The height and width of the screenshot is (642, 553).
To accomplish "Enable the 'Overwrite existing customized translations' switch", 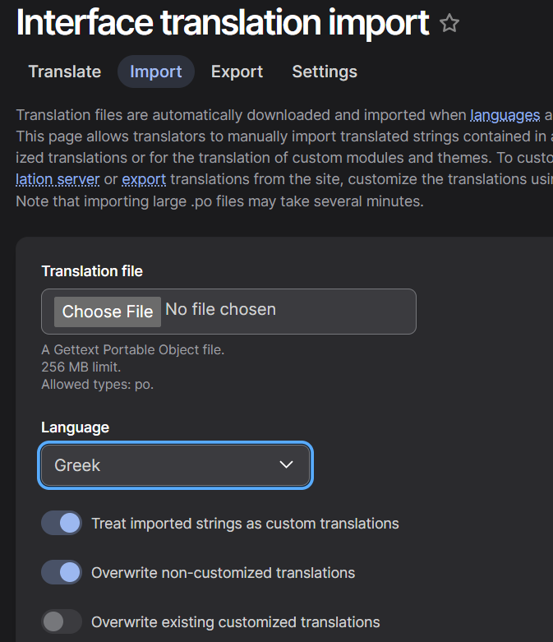I will point(62,622).
